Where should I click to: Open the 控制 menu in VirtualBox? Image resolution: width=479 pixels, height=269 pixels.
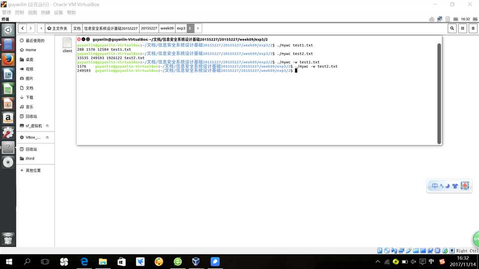pyautogui.click(x=19, y=12)
